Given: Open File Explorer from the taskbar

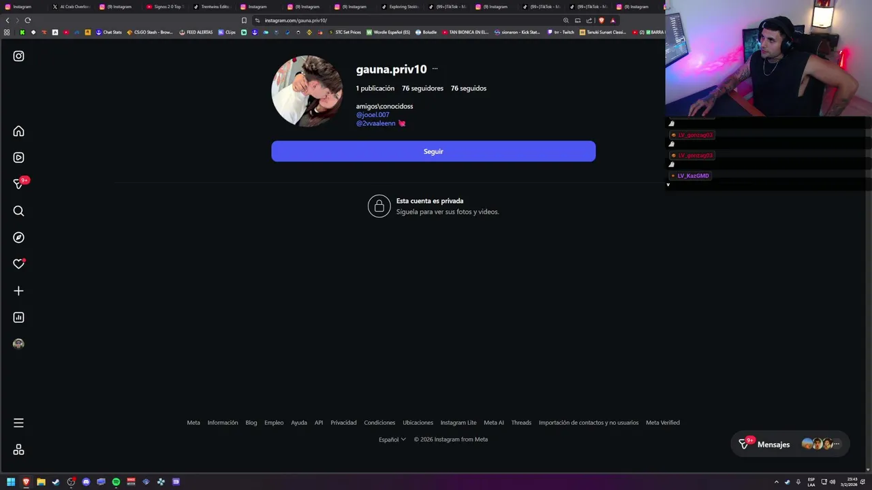Looking at the screenshot, I should click(41, 482).
